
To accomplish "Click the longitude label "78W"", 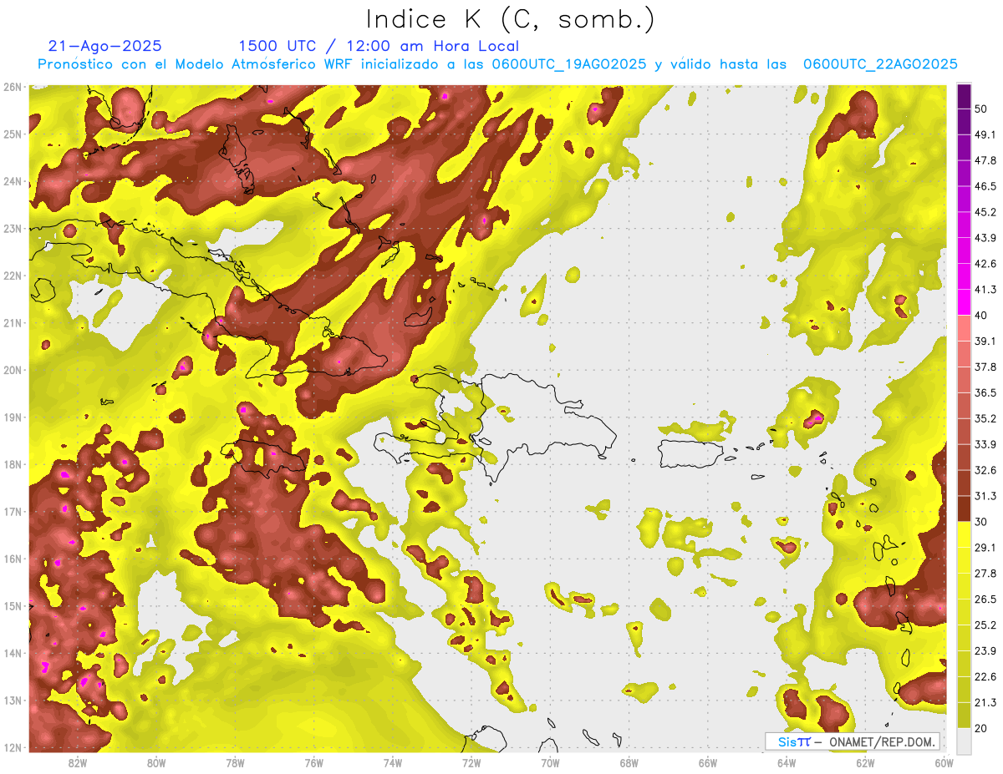I will 235,763.
